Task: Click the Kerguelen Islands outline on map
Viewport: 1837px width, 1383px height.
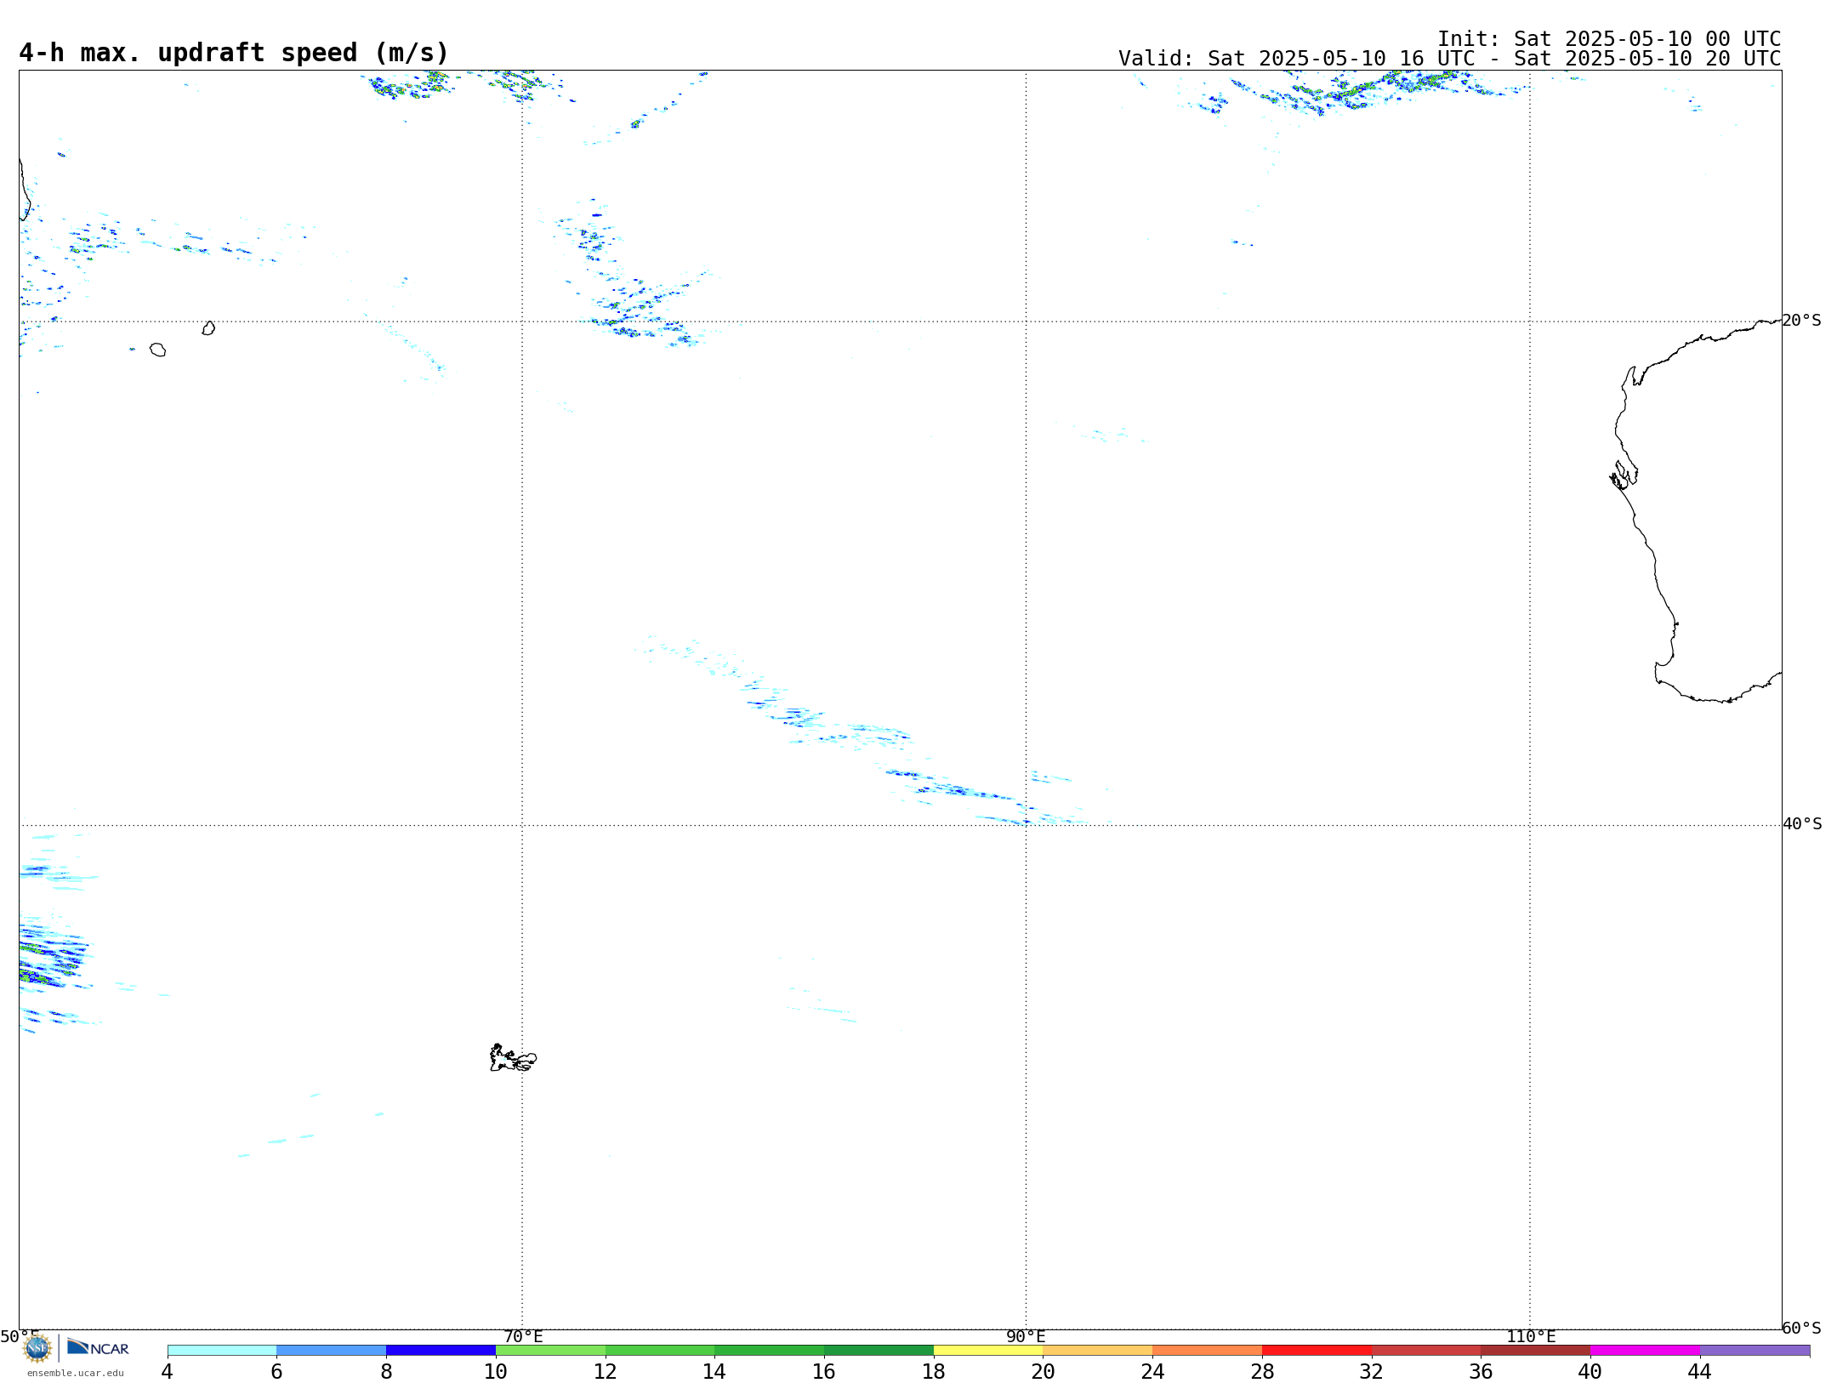Action: click(x=513, y=1058)
